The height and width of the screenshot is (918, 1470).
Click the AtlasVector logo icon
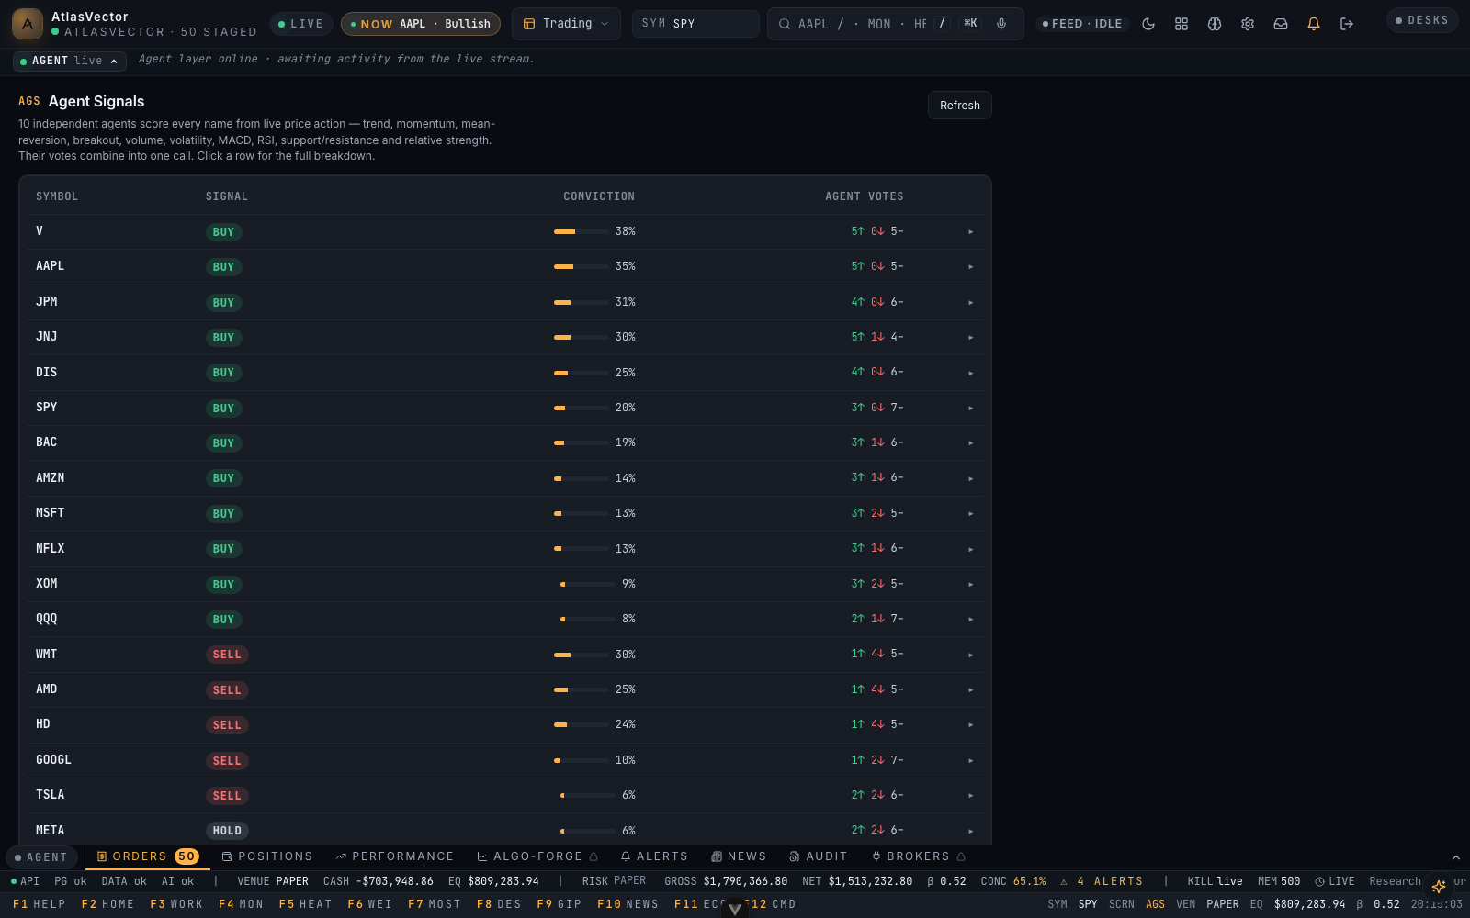(28, 24)
